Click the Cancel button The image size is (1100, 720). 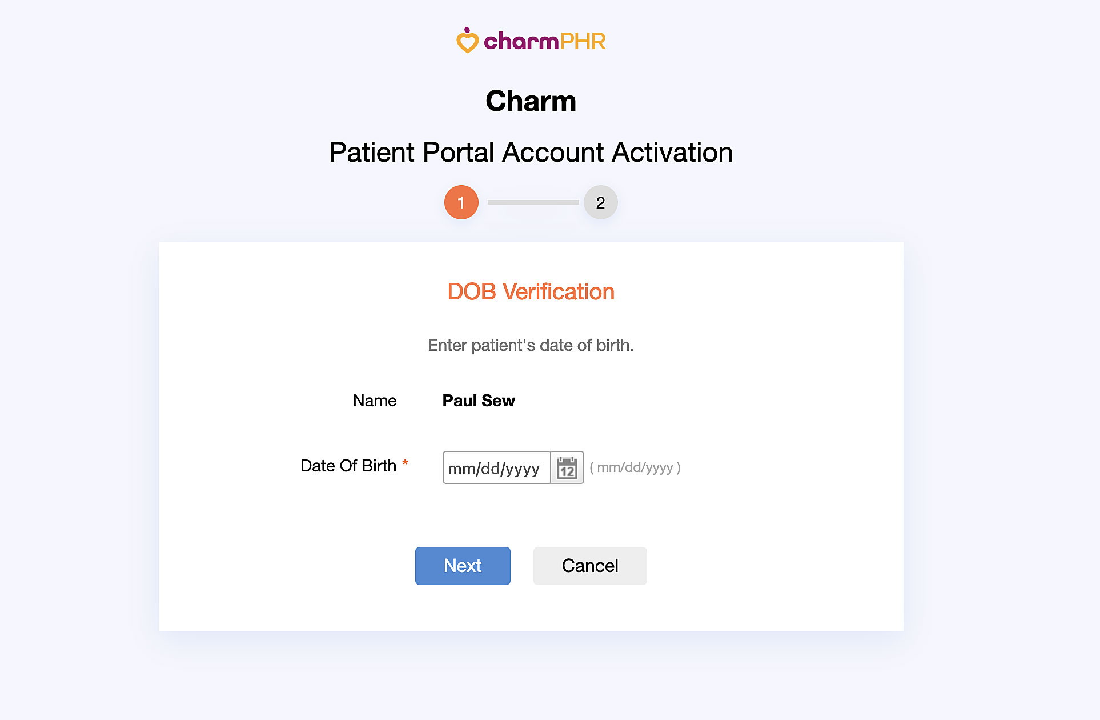tap(590, 566)
